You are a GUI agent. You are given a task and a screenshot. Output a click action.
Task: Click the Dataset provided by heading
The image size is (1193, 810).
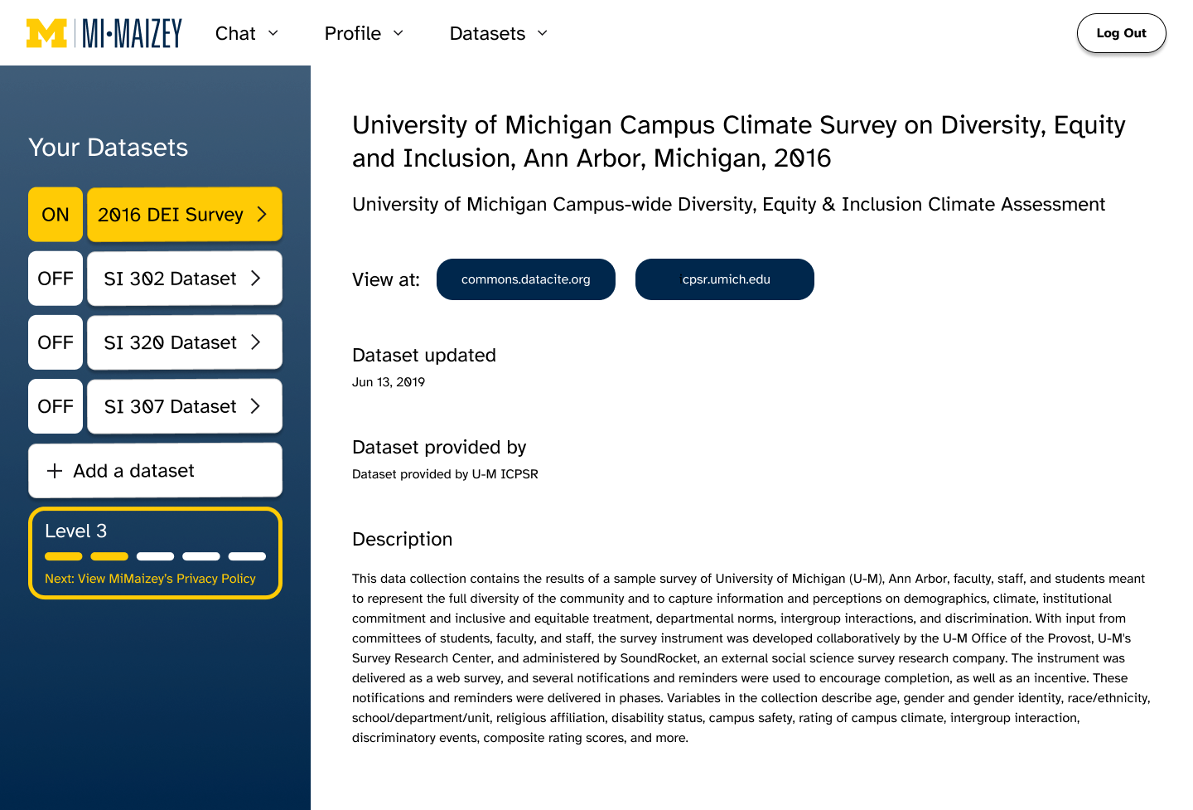pyautogui.click(x=439, y=447)
